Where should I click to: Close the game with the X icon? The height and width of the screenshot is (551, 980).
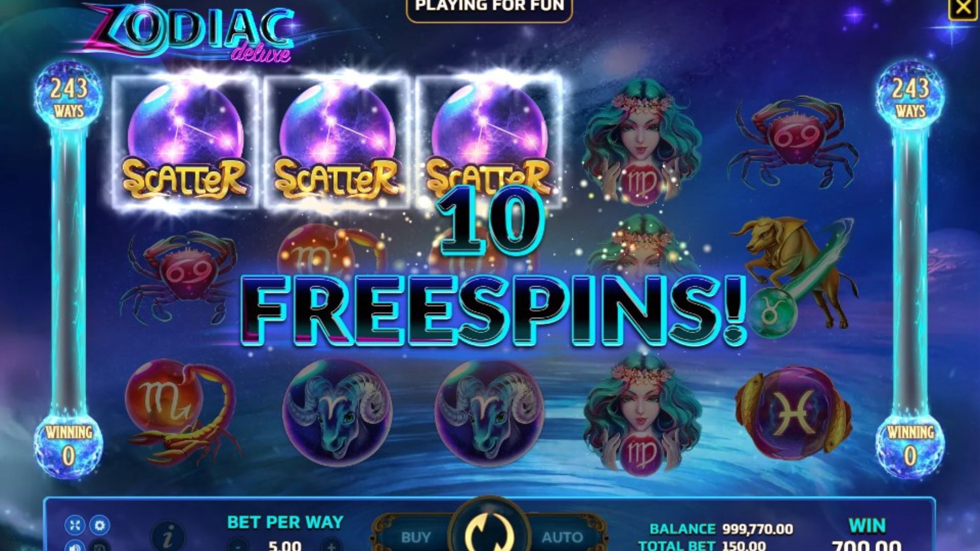[963, 9]
